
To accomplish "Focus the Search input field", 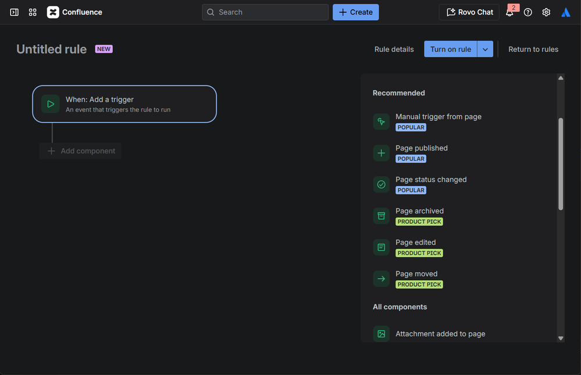I will point(265,12).
